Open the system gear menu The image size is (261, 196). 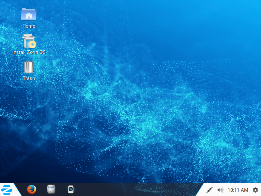pyautogui.click(x=255, y=190)
